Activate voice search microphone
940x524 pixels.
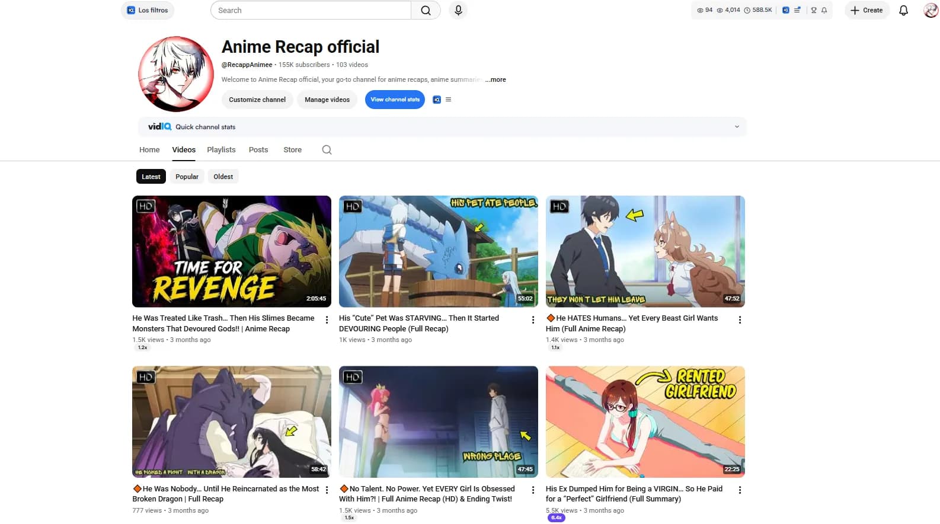click(458, 10)
